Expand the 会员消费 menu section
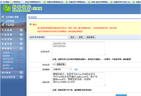This screenshot has height=96, width=141. click(21, 39)
